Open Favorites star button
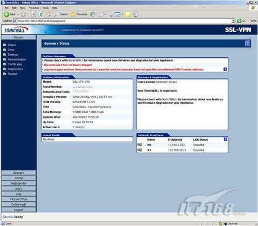This screenshot has width=258, height=226. 79,14
